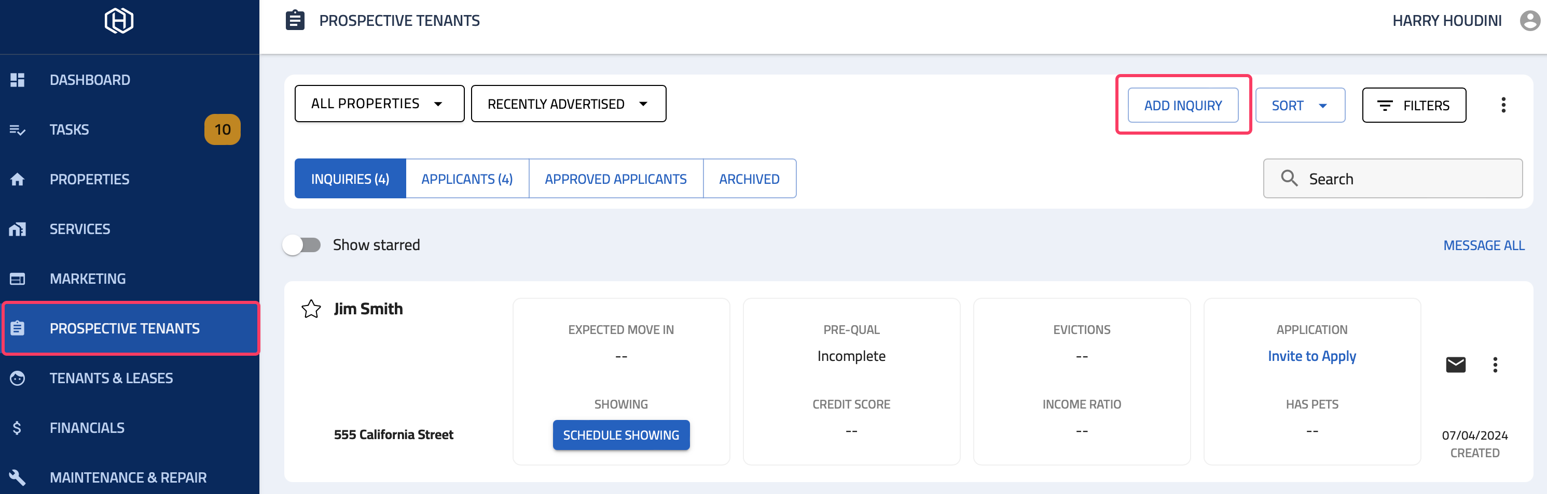Click the Tenants & Leases face icon
Viewport: 1547px width, 494px height.
point(18,379)
